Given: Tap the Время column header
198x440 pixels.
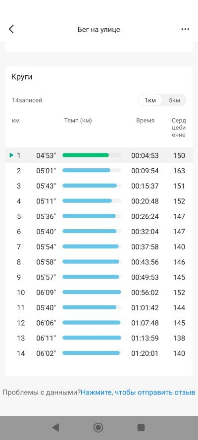Looking at the screenshot, I should pyautogui.click(x=145, y=121).
